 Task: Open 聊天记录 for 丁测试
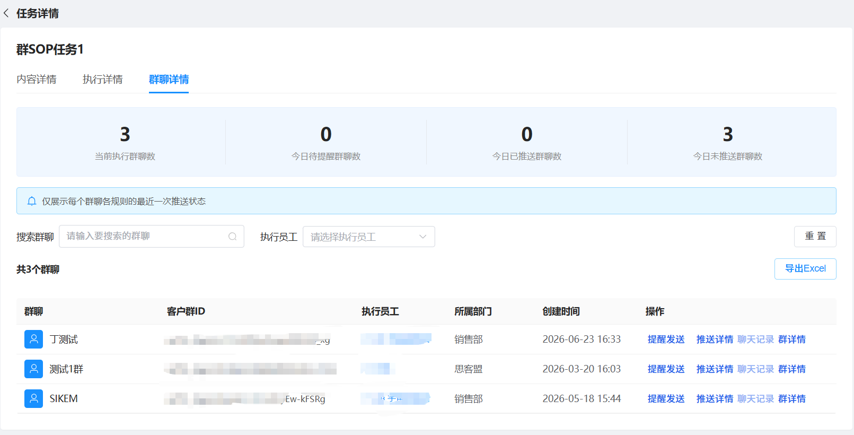point(755,340)
